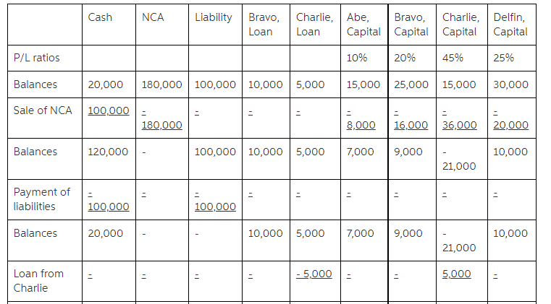This screenshot has height=304, width=551.
Task: Select the Payment of liabilities row label
Action: [42, 199]
